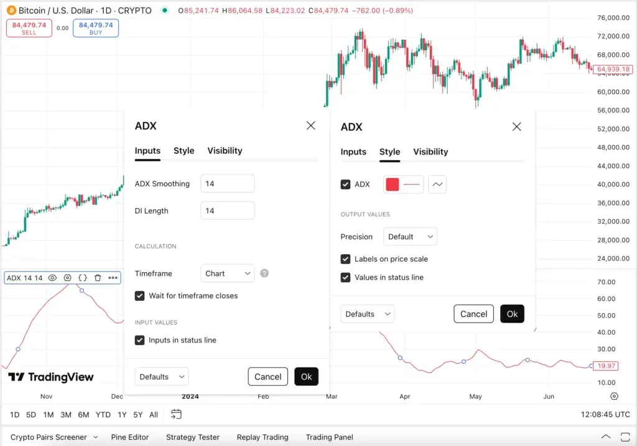This screenshot has width=637, height=446.
Task: Open the Precision Default dropdown
Action: coord(410,237)
